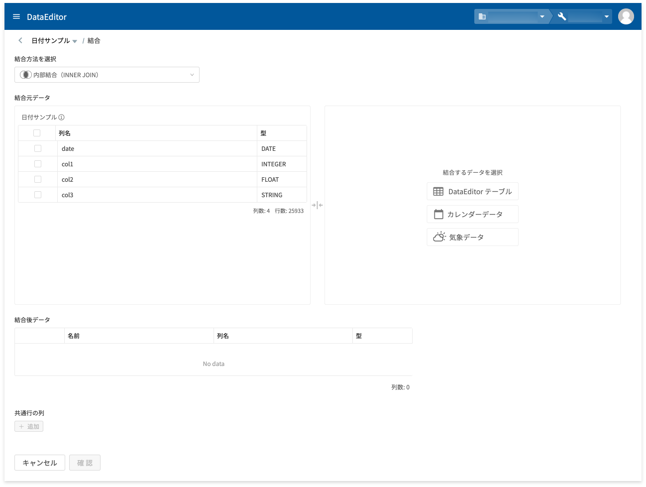
Task: Toggle the select-all columns checkbox
Action: pos(37,133)
